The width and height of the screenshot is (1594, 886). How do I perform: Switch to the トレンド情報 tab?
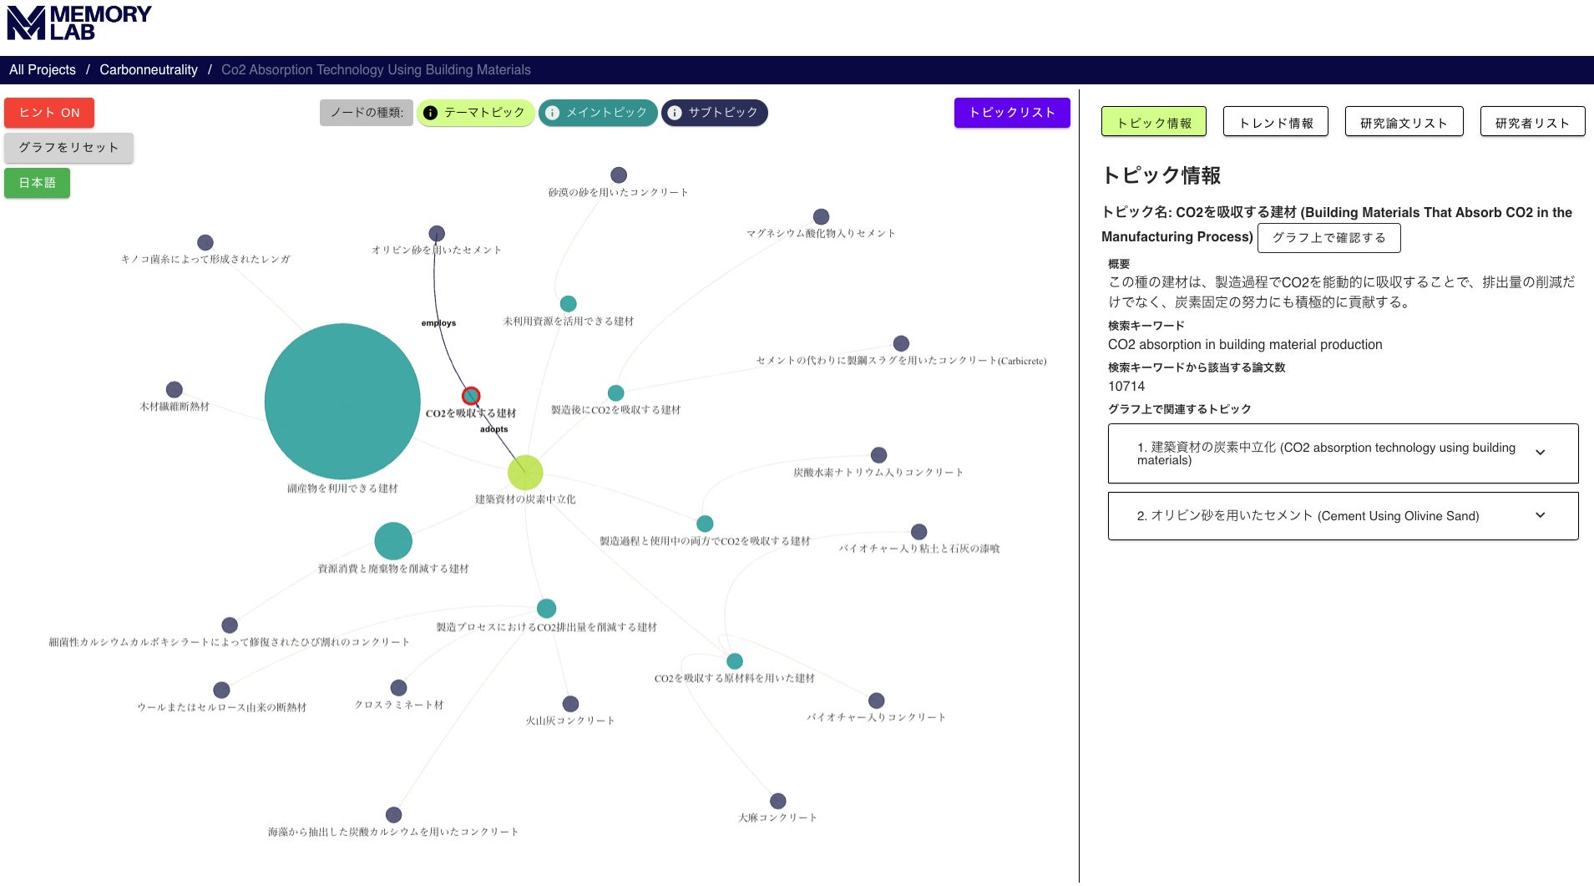click(1276, 123)
